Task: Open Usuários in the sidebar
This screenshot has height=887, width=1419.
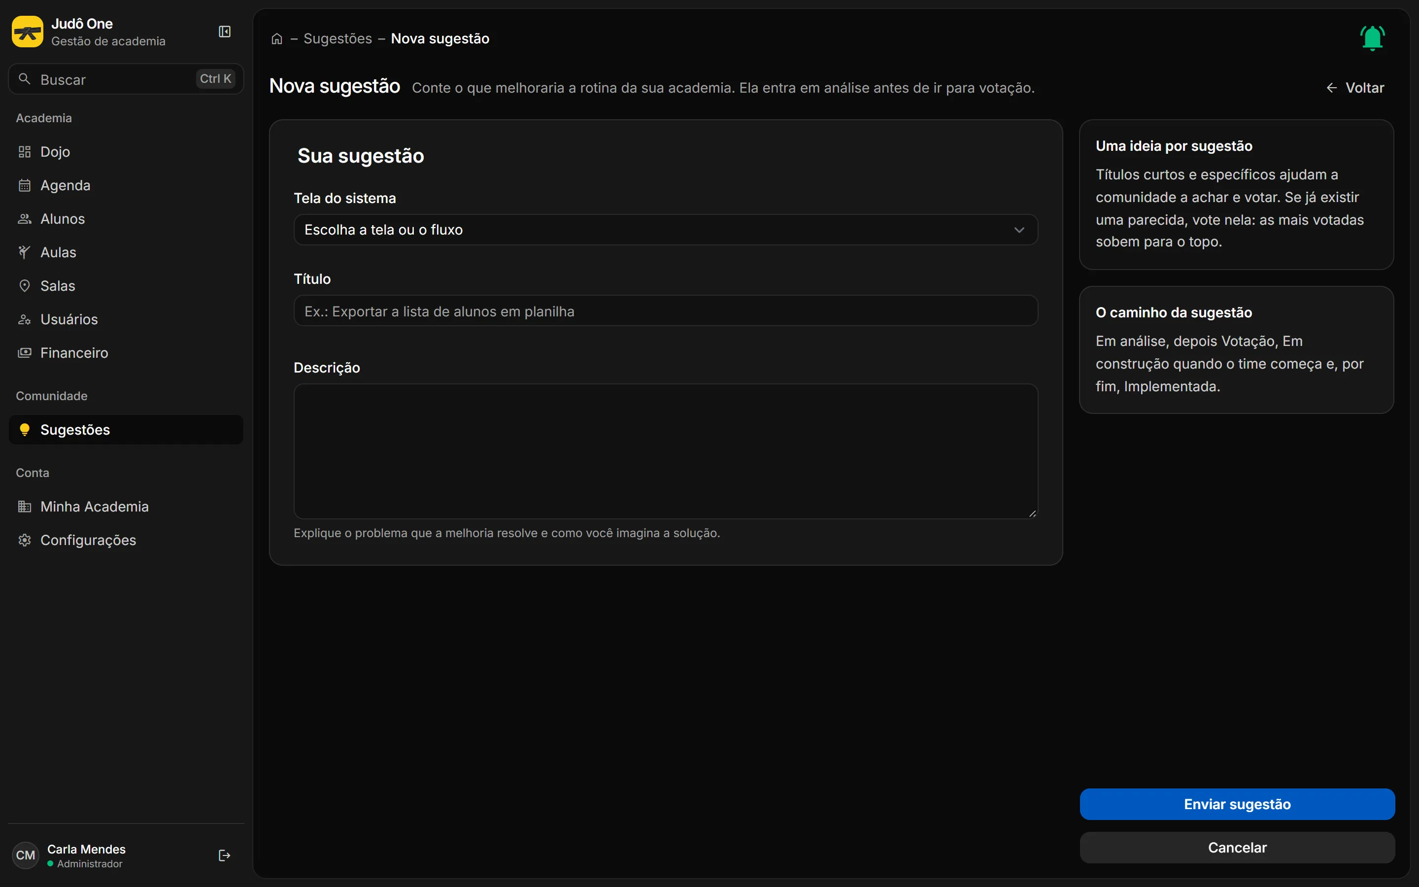Action: (x=126, y=319)
